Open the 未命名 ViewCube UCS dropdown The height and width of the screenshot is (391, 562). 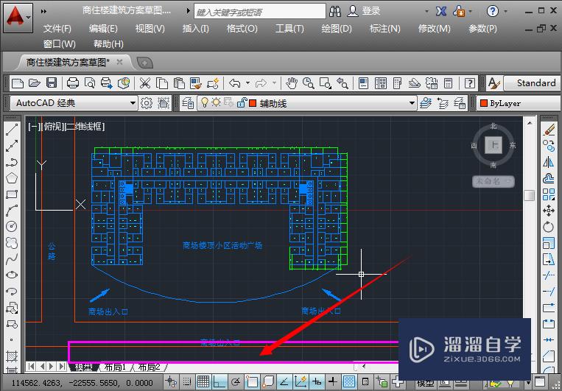pos(493,181)
